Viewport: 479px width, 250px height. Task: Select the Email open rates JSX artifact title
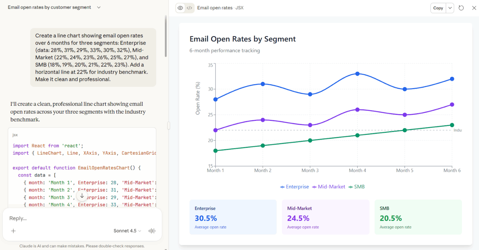click(220, 8)
